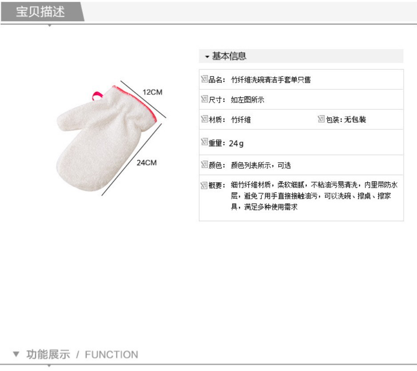
Task: Click the note icon beside 概要
Action: click(x=204, y=185)
